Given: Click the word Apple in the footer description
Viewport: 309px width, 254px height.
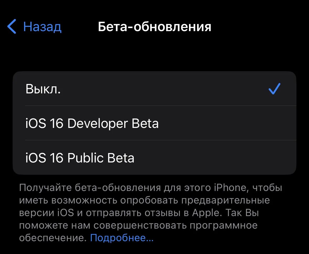Looking at the screenshot, I should [205, 213].
